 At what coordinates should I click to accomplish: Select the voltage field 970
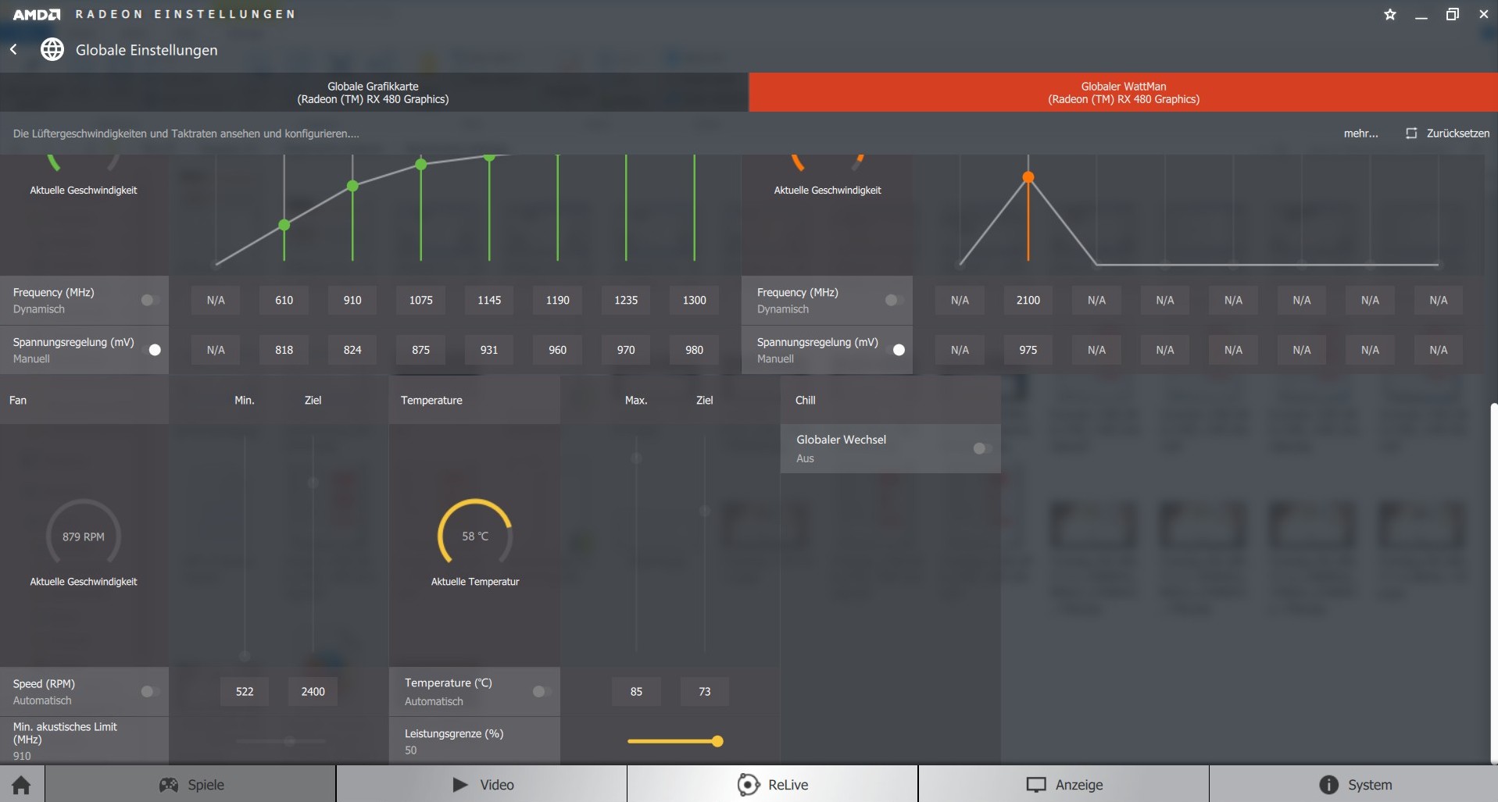click(626, 350)
